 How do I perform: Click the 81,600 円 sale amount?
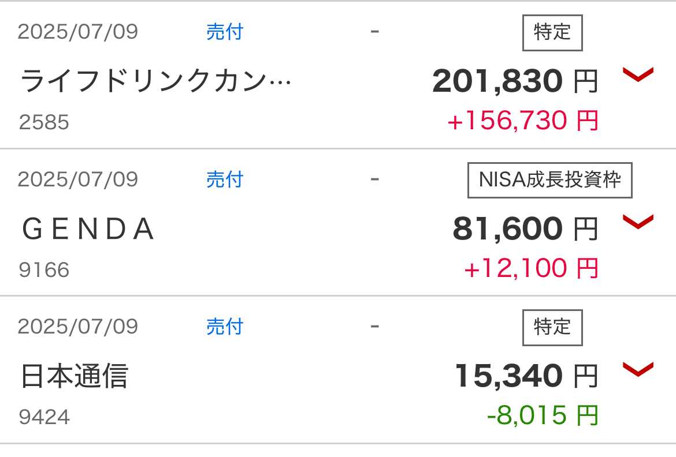pyautogui.click(x=526, y=228)
